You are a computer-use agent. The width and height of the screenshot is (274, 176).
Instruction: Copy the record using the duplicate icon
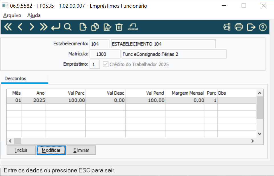[95, 27]
